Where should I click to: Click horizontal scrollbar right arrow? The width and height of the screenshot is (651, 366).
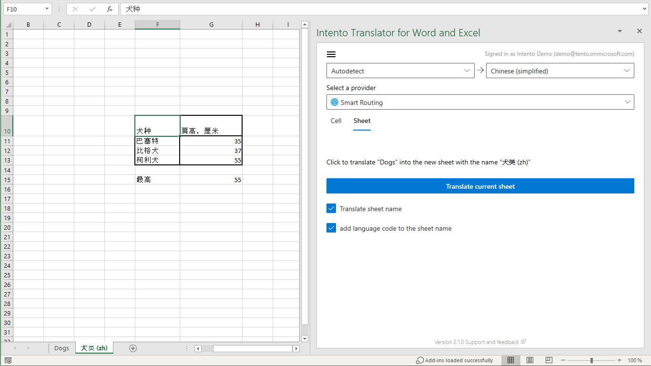(296, 348)
